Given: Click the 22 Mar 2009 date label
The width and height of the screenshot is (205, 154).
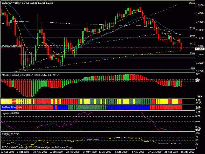Looking at the screenshot, I should [x=73, y=152].
